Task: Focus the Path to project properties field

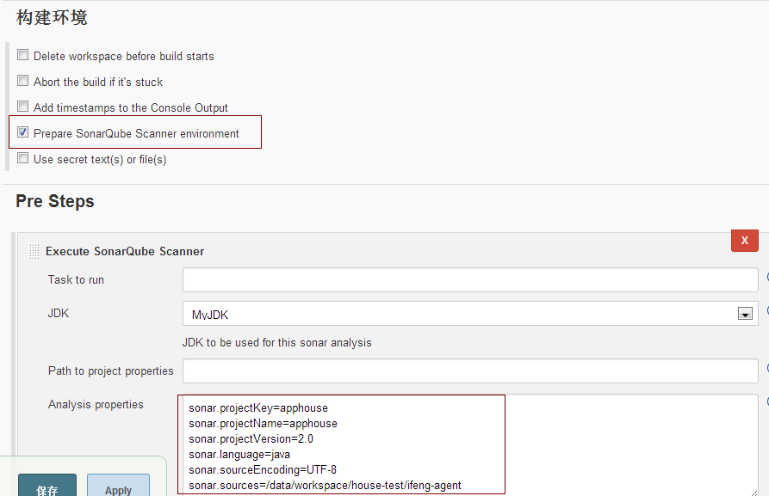Action: pos(470,371)
